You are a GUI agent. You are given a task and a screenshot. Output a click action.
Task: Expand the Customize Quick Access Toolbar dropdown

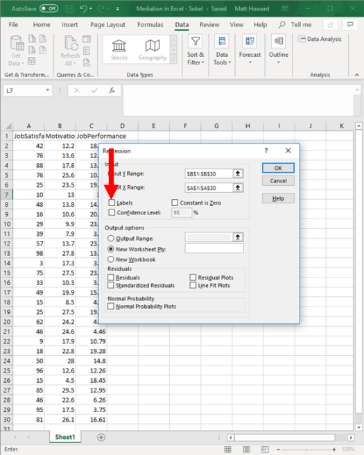point(117,9)
